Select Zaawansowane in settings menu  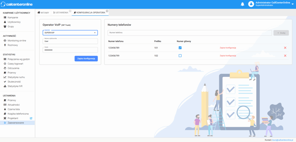tap(16, 123)
